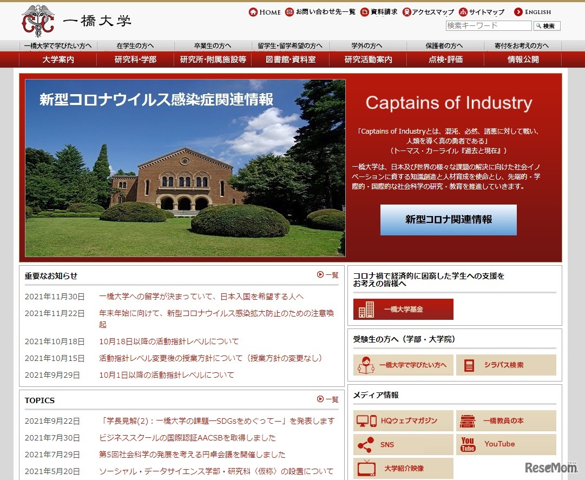Click the 検索キーワード search field
This screenshot has height=480, width=585.
pyautogui.click(x=489, y=25)
